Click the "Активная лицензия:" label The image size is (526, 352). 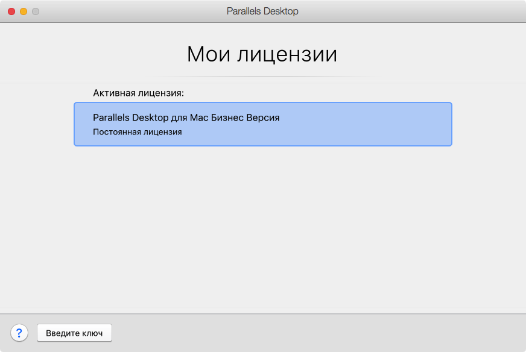point(138,93)
